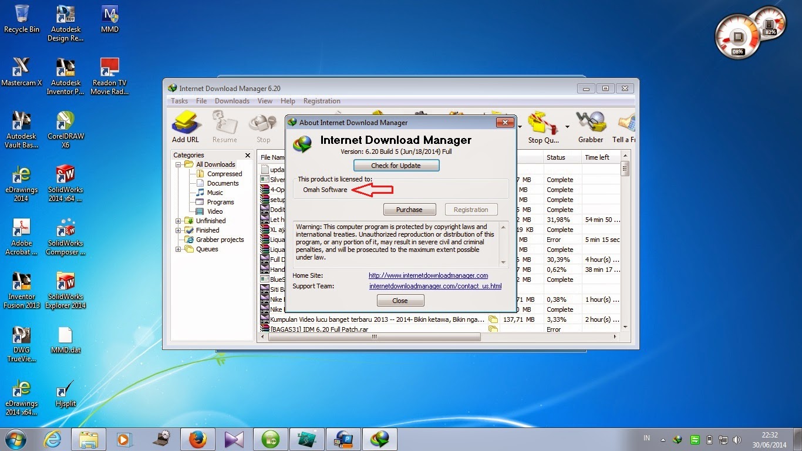802x451 pixels.
Task: Click the IDM tray icon in notification area
Action: 677,439
